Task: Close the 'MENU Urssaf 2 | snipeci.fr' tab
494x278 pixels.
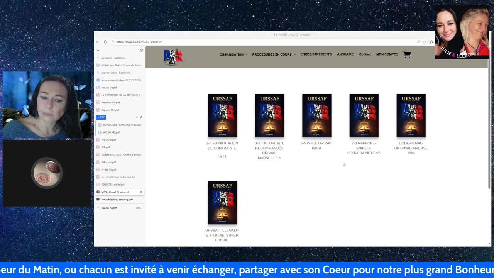Action: click(141, 192)
